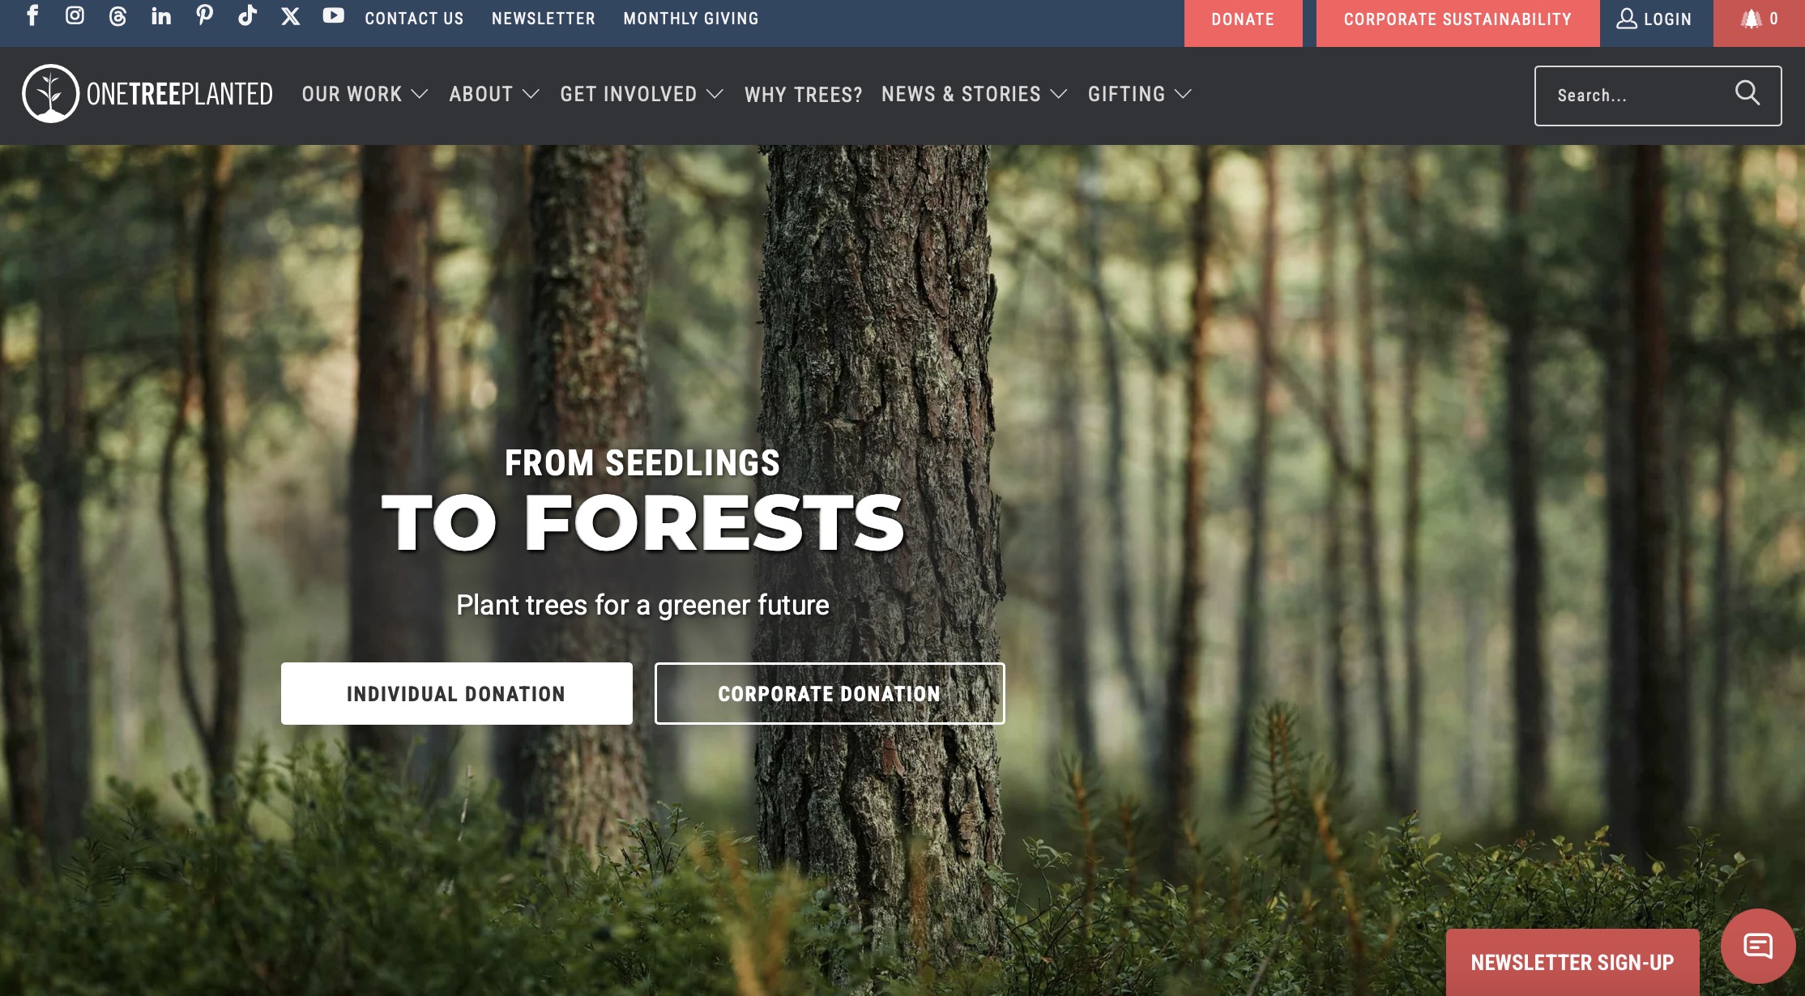Expand the Get Involved dropdown

(x=642, y=94)
